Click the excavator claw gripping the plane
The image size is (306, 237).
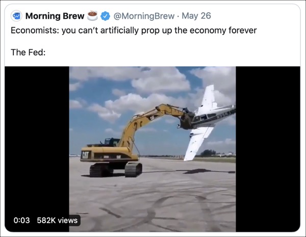[186, 119]
